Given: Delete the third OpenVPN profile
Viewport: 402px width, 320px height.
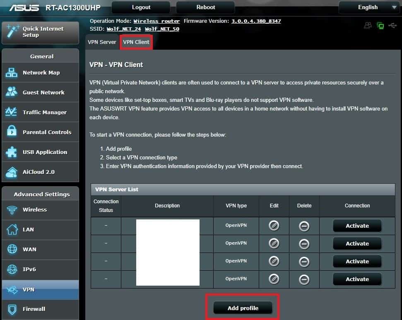Looking at the screenshot, I should [304, 262].
